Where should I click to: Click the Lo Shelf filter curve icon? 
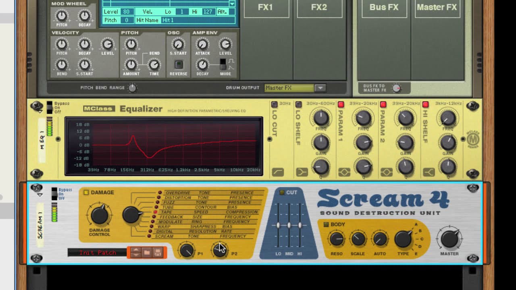[302, 172]
